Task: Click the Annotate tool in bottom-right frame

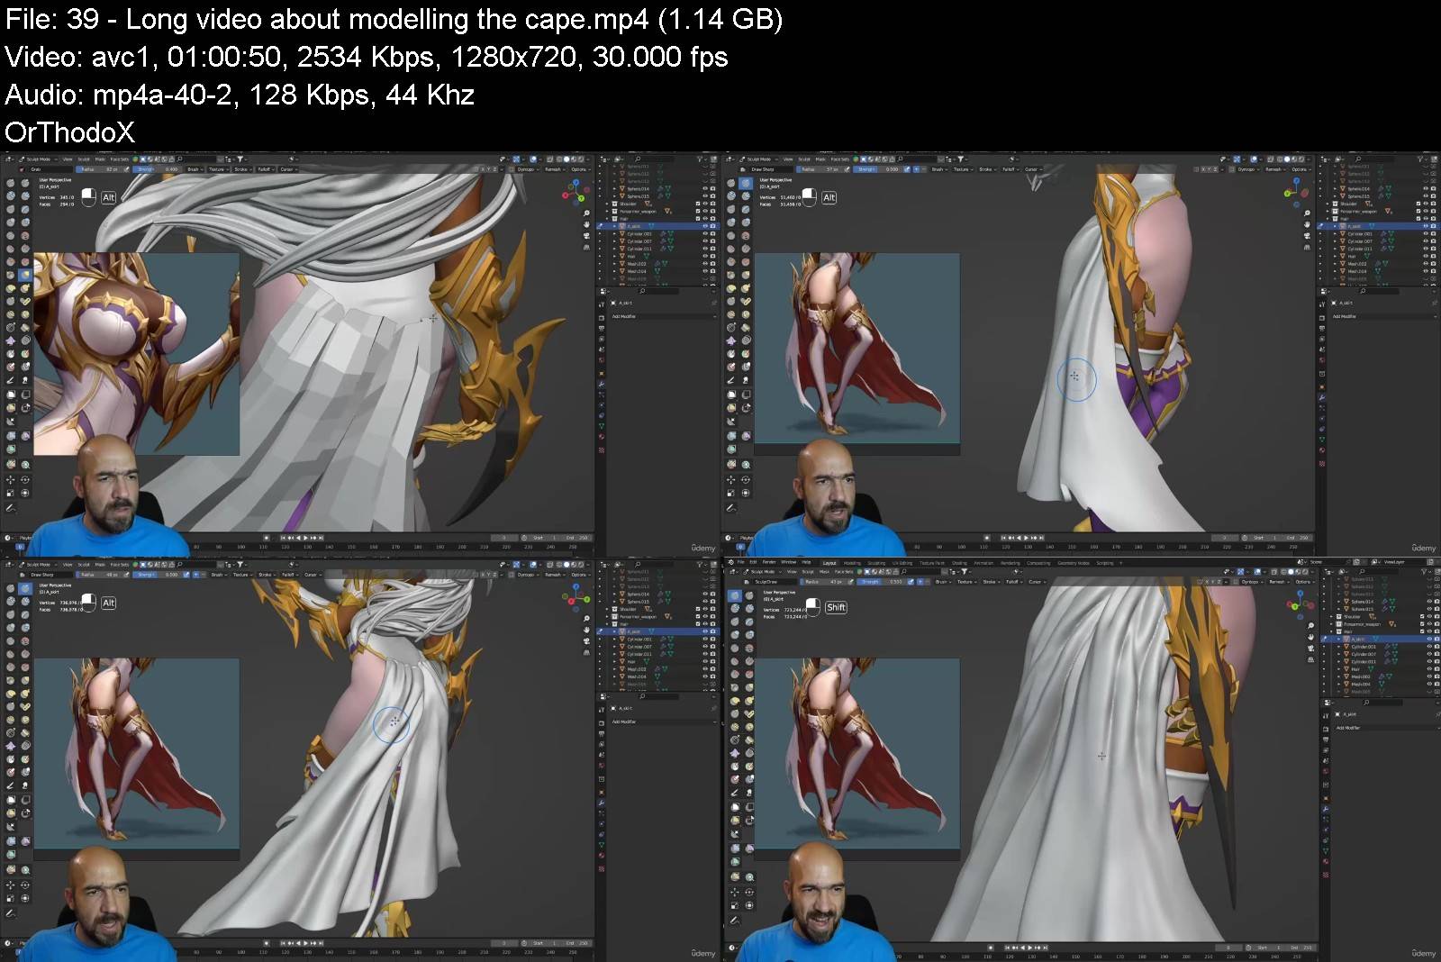Action: pyautogui.click(x=735, y=920)
